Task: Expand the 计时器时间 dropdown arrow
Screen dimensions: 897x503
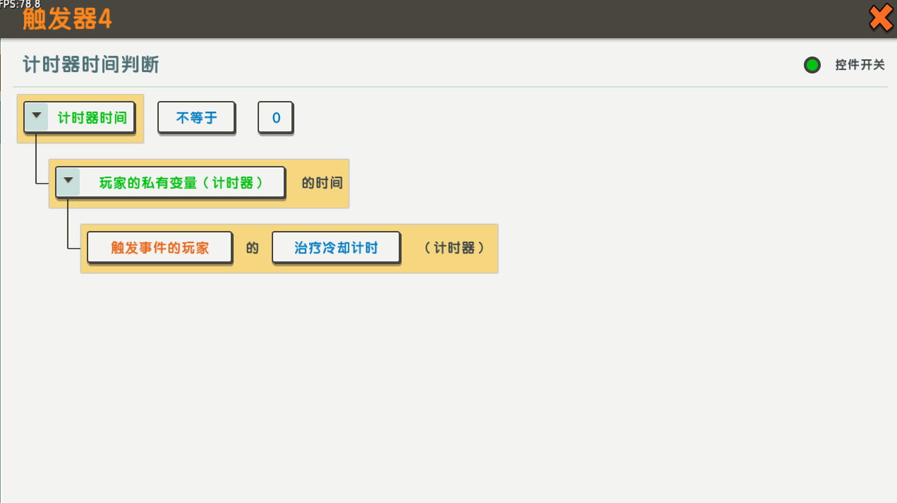Action: [36, 116]
